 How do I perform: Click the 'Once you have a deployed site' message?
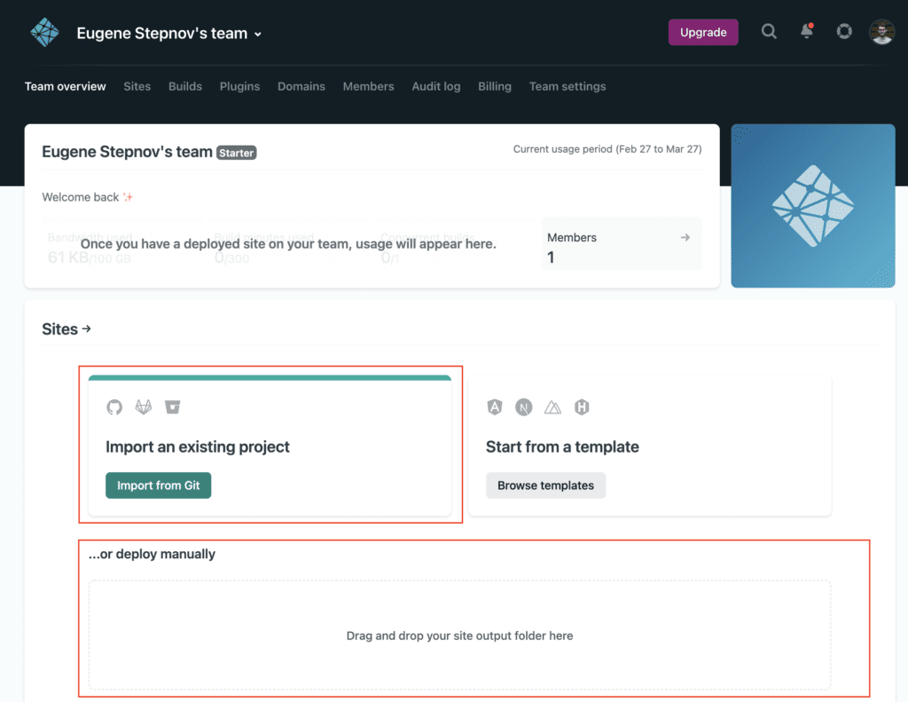coord(288,244)
